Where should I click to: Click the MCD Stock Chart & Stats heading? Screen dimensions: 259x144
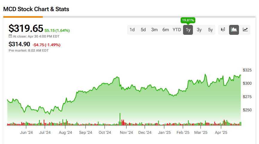pyautogui.click(x=36, y=9)
